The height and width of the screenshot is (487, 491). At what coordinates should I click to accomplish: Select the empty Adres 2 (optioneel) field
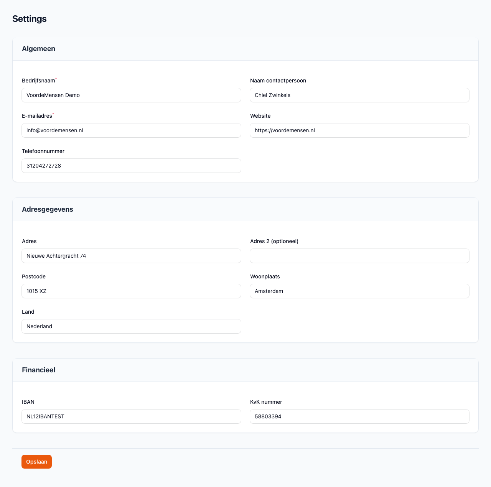coord(359,256)
